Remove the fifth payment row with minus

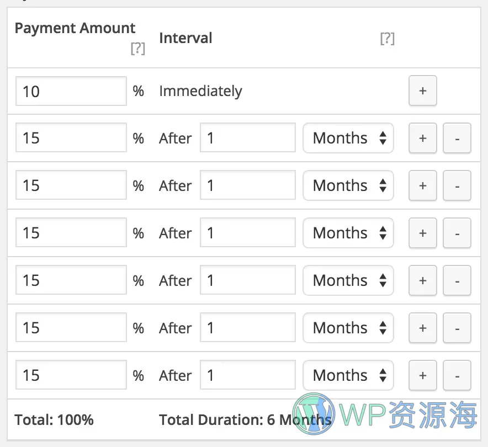[457, 280]
